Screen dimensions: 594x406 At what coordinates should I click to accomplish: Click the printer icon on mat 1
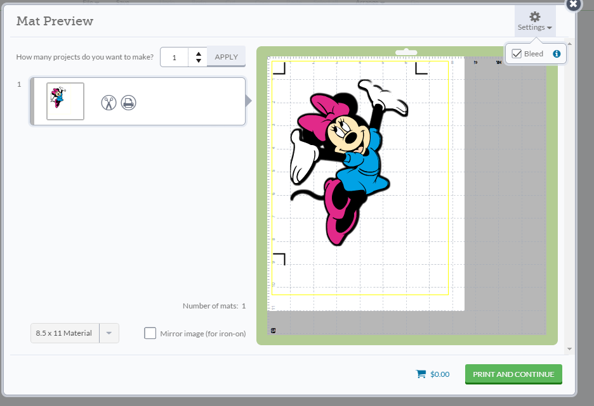(x=128, y=103)
